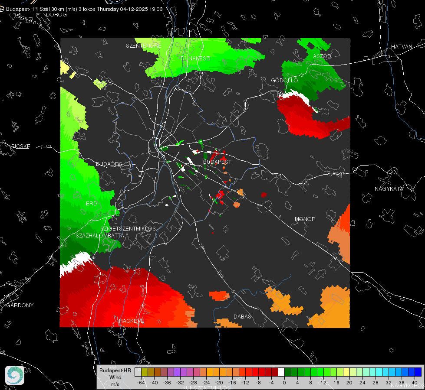Click the -64 value on the legend scale
The width and height of the screenshot is (425, 390).
click(141, 383)
